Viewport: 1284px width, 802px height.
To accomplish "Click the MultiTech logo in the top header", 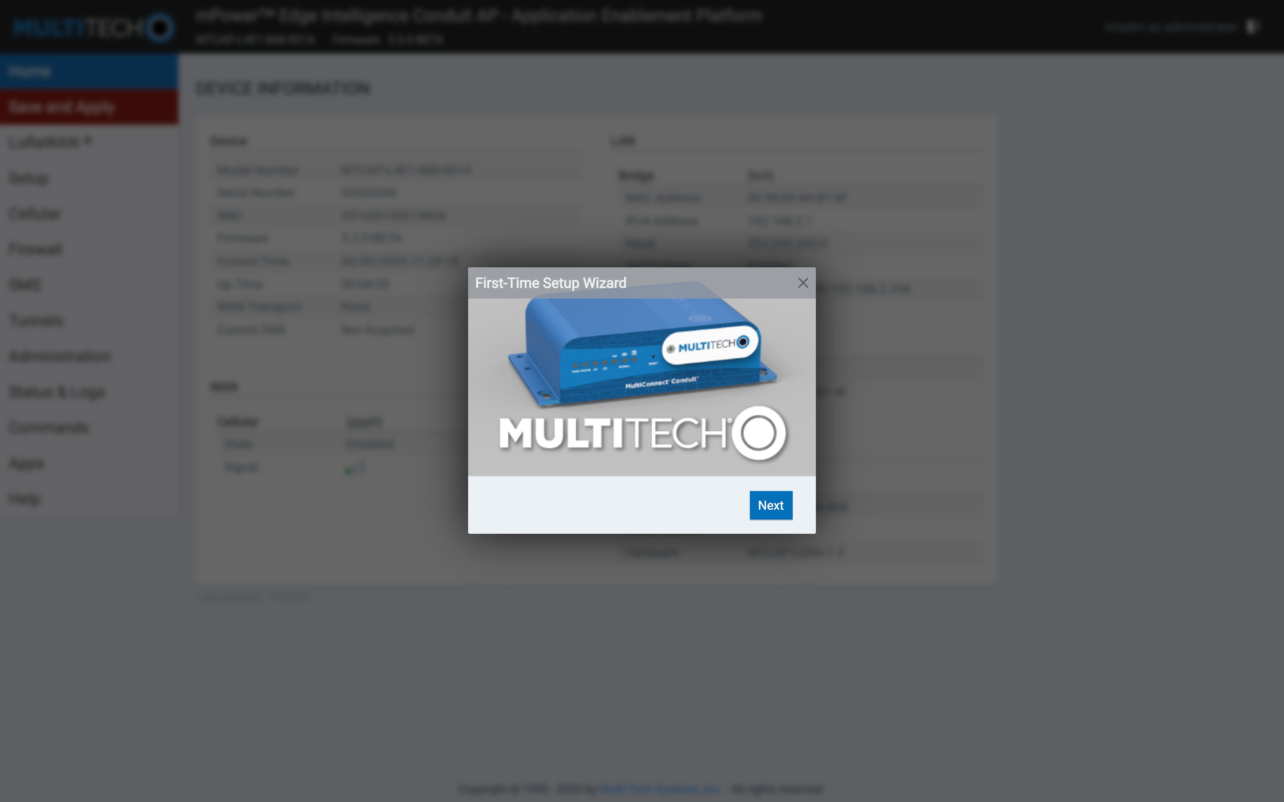I will pos(93,27).
